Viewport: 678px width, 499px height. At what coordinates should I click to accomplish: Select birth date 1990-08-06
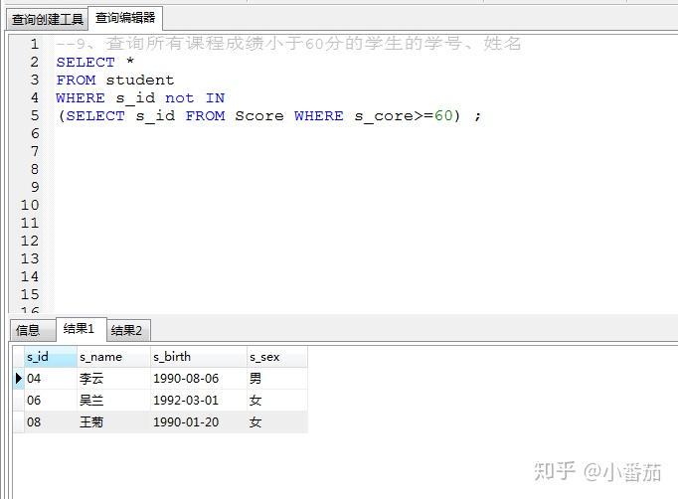(x=198, y=379)
